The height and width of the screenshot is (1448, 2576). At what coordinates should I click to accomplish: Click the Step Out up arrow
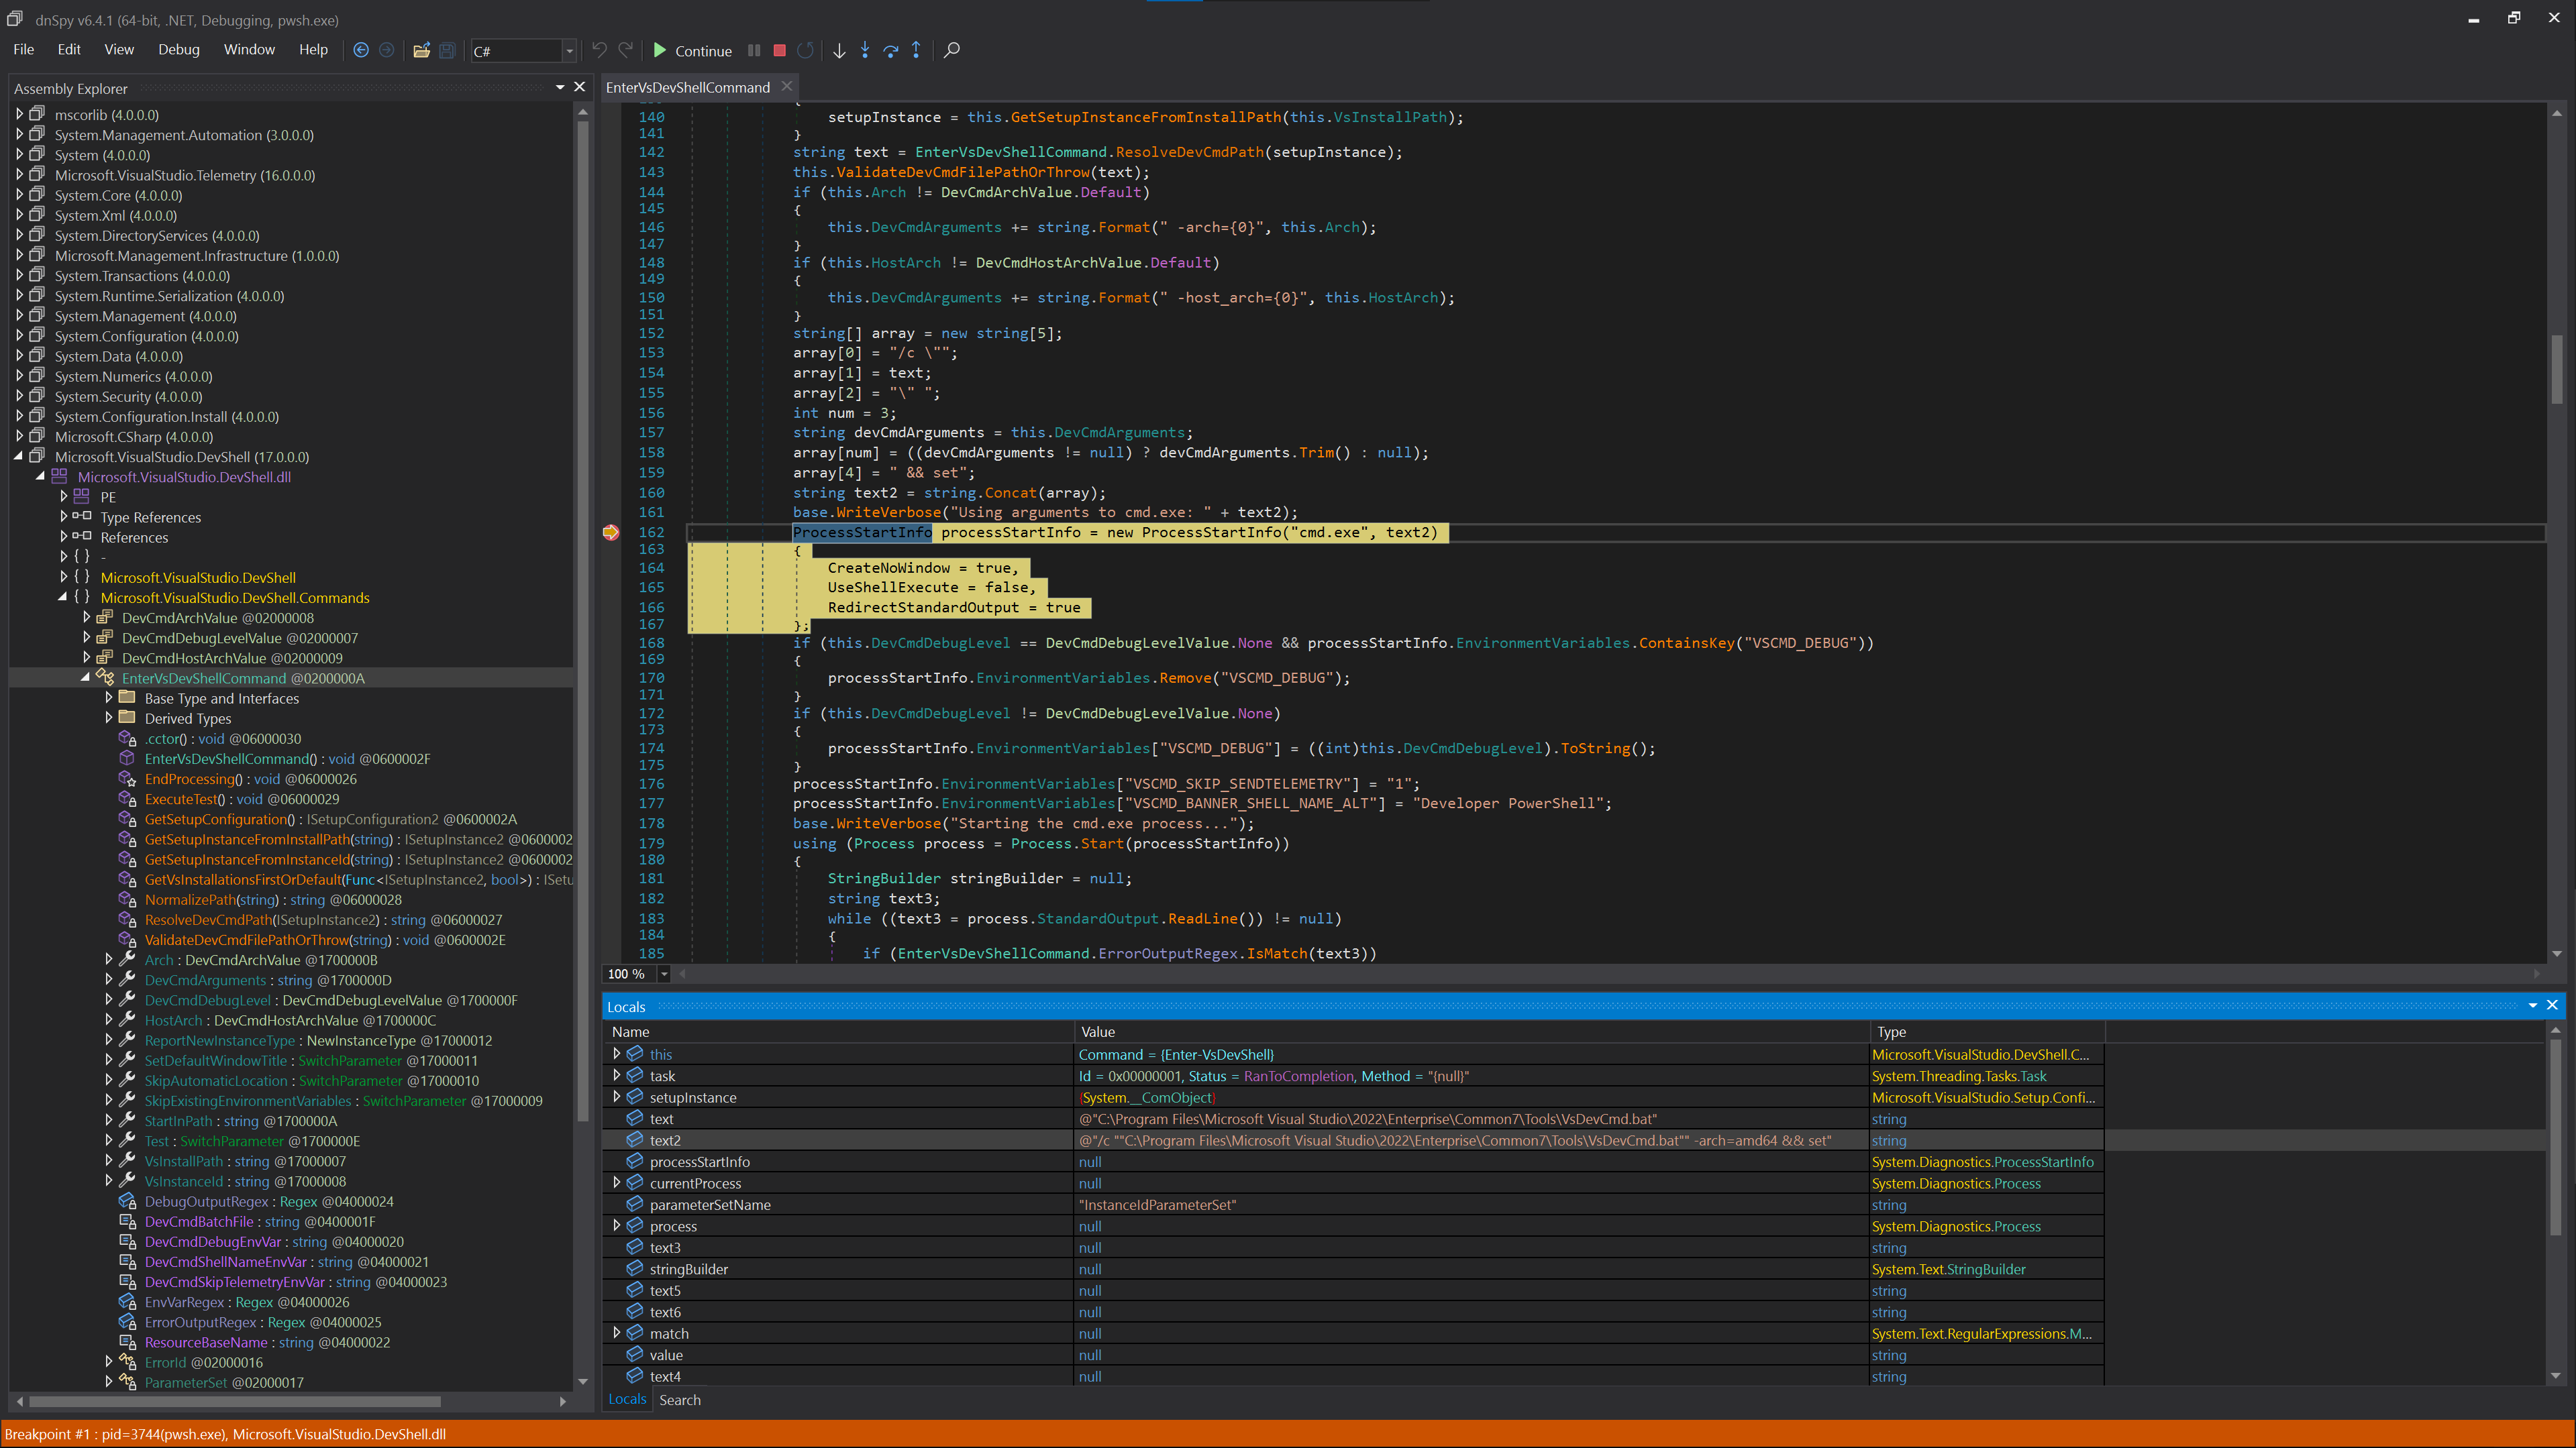pos(916,50)
